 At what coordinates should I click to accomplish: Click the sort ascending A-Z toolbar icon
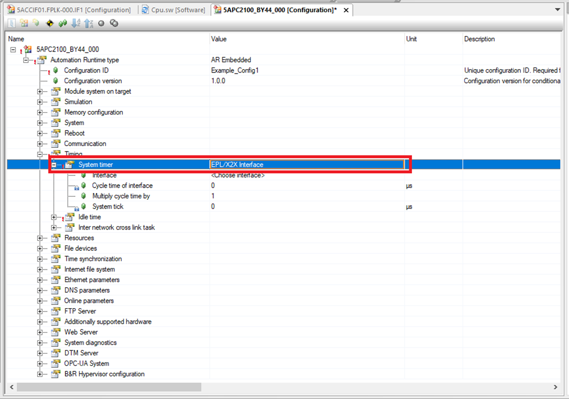[76, 23]
